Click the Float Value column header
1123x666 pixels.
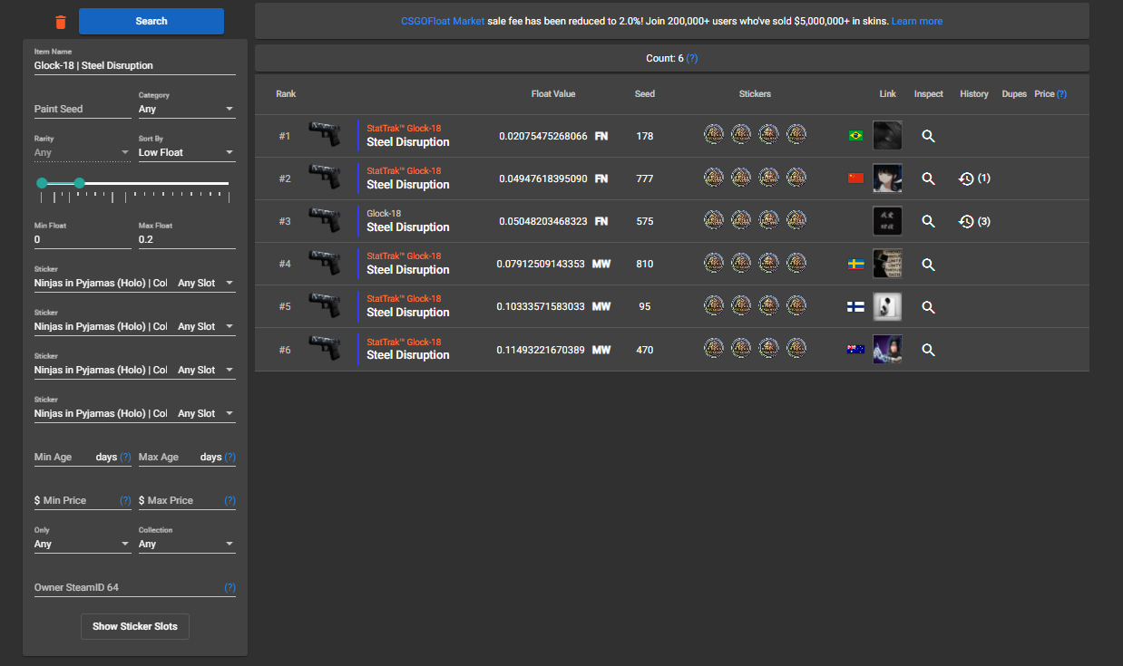tap(553, 94)
